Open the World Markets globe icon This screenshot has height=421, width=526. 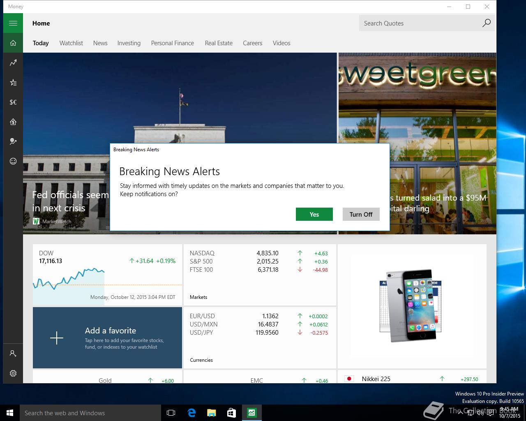tap(13, 141)
